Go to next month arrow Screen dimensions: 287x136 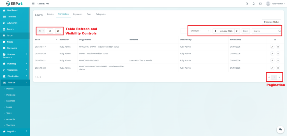click(x=237, y=31)
